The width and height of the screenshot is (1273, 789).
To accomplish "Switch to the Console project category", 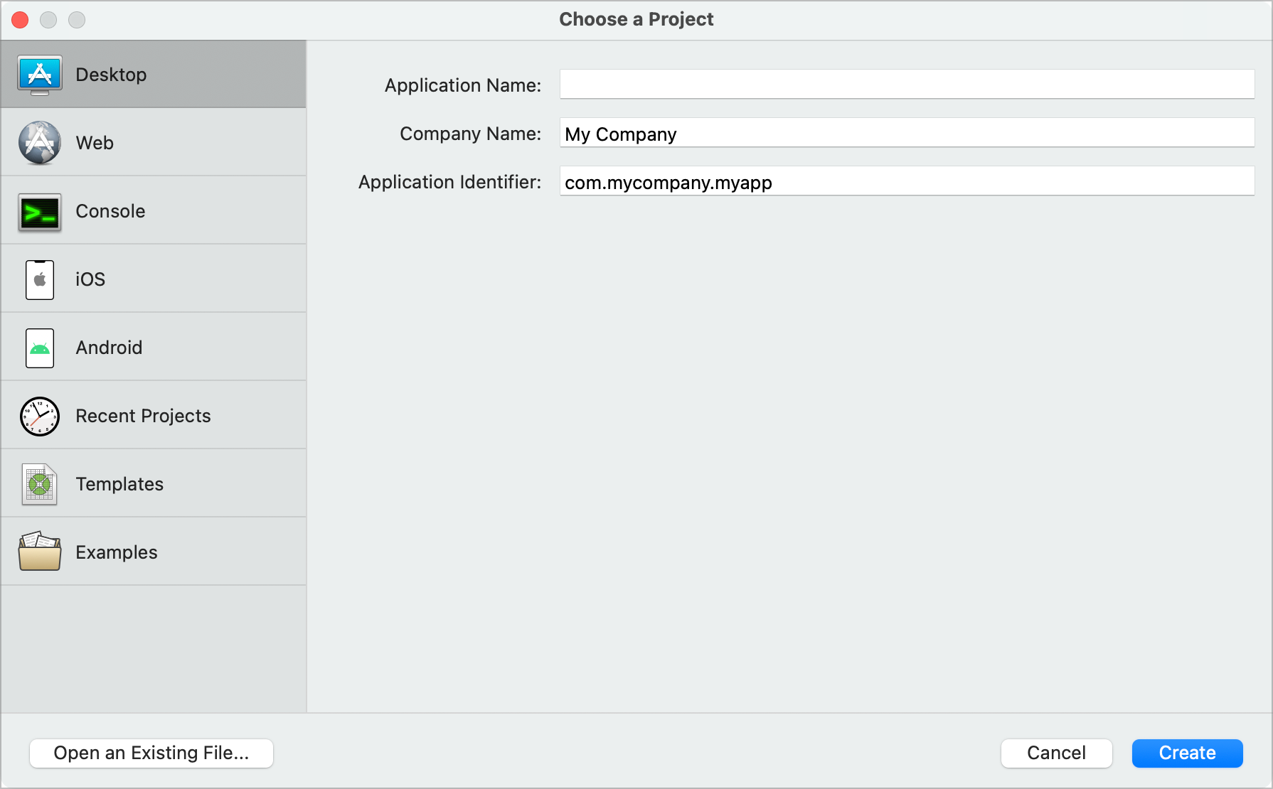I will [x=110, y=211].
